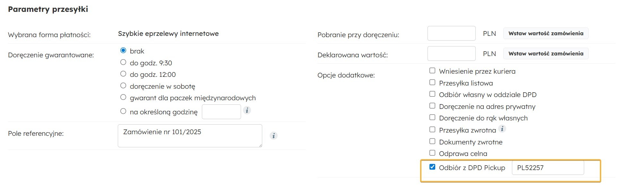Select 'doręczenie w sobotę' radio button

click(123, 86)
